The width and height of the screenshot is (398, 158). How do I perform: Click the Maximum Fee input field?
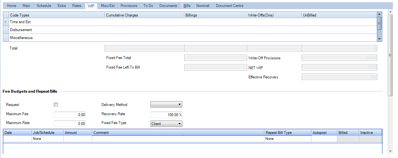pos(70,115)
